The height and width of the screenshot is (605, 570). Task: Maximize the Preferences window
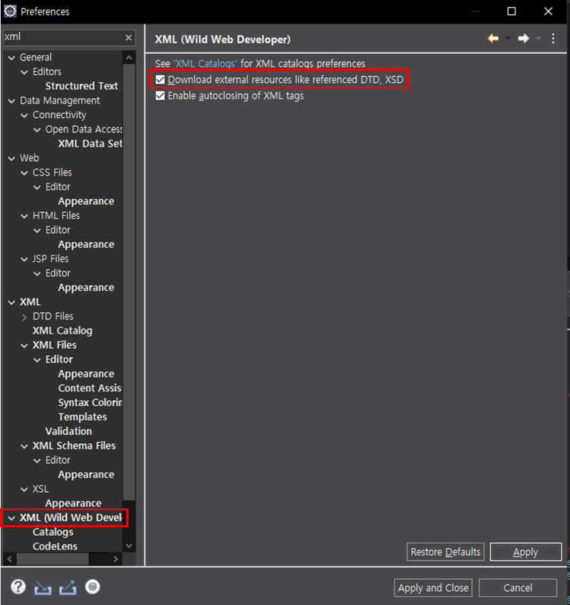tap(512, 11)
